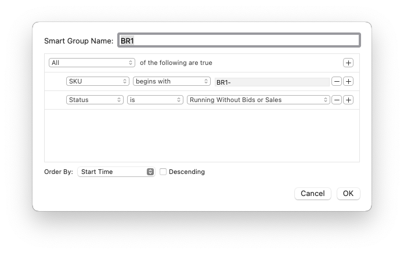404x254 pixels.
Task: Change the 'is' operator dropdown
Action: point(155,100)
